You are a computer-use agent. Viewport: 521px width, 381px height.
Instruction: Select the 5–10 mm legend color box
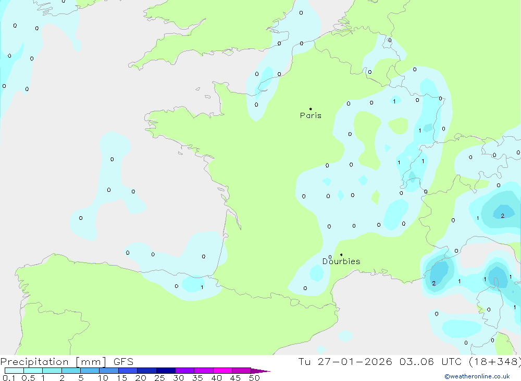[90, 371]
